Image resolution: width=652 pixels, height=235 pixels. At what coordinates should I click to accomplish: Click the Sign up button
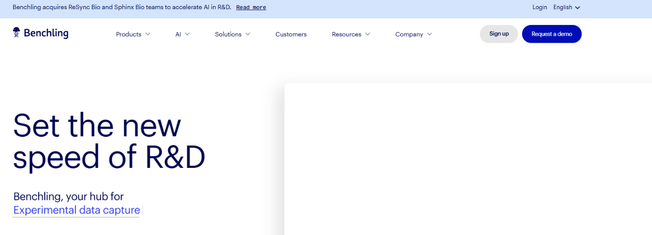coord(499,34)
